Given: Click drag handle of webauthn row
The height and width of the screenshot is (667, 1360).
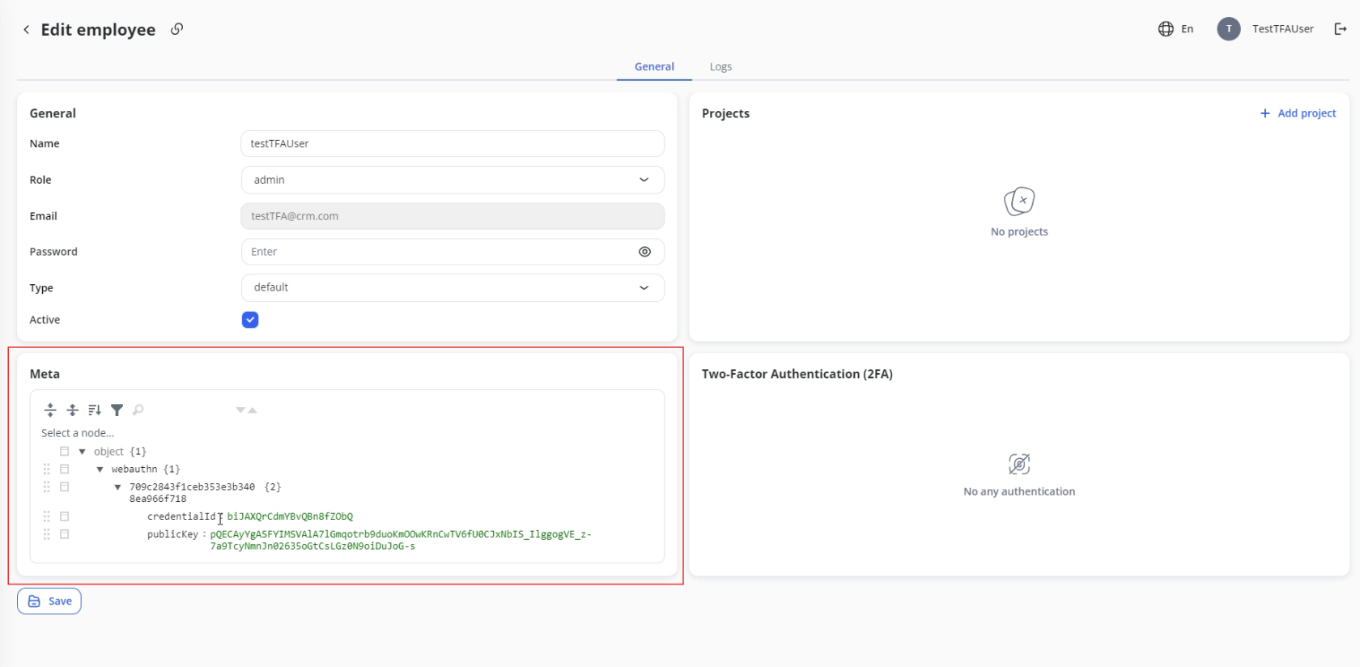Looking at the screenshot, I should click(x=46, y=469).
